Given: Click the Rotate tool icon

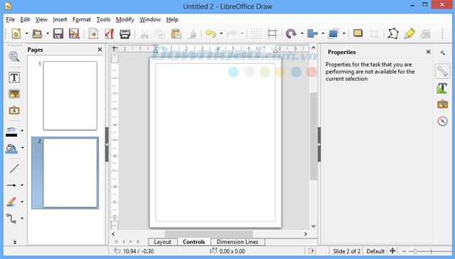Looking at the screenshot, I should [291, 33].
